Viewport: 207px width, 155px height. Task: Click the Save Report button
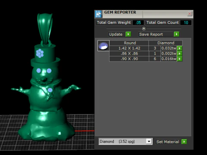[156, 34]
